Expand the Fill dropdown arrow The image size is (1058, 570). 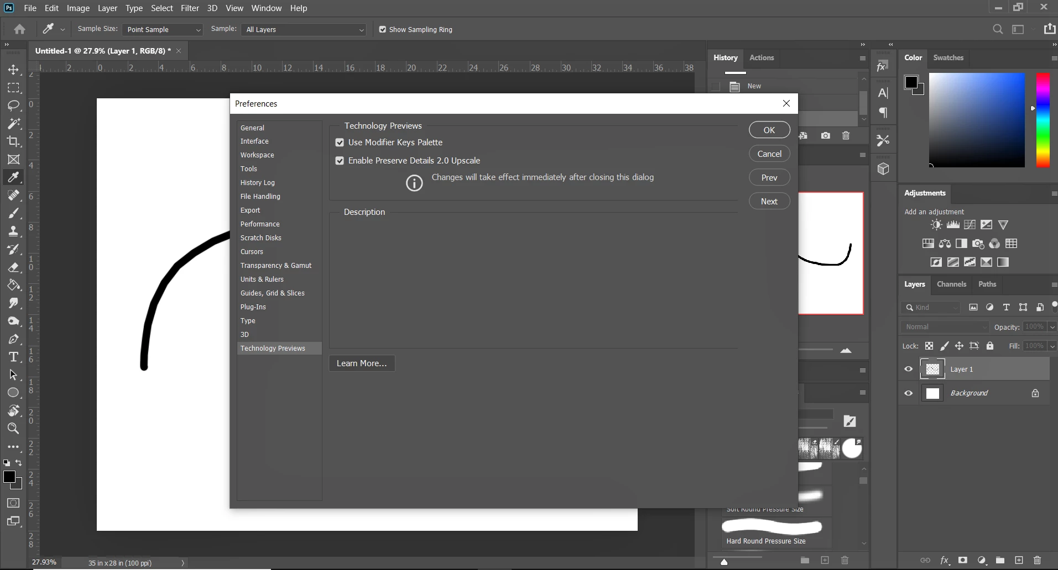1052,346
